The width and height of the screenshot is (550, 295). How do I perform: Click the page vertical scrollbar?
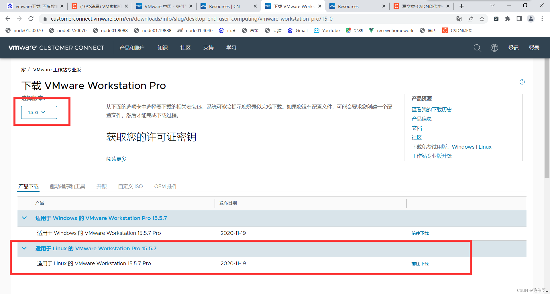[x=547, y=119]
